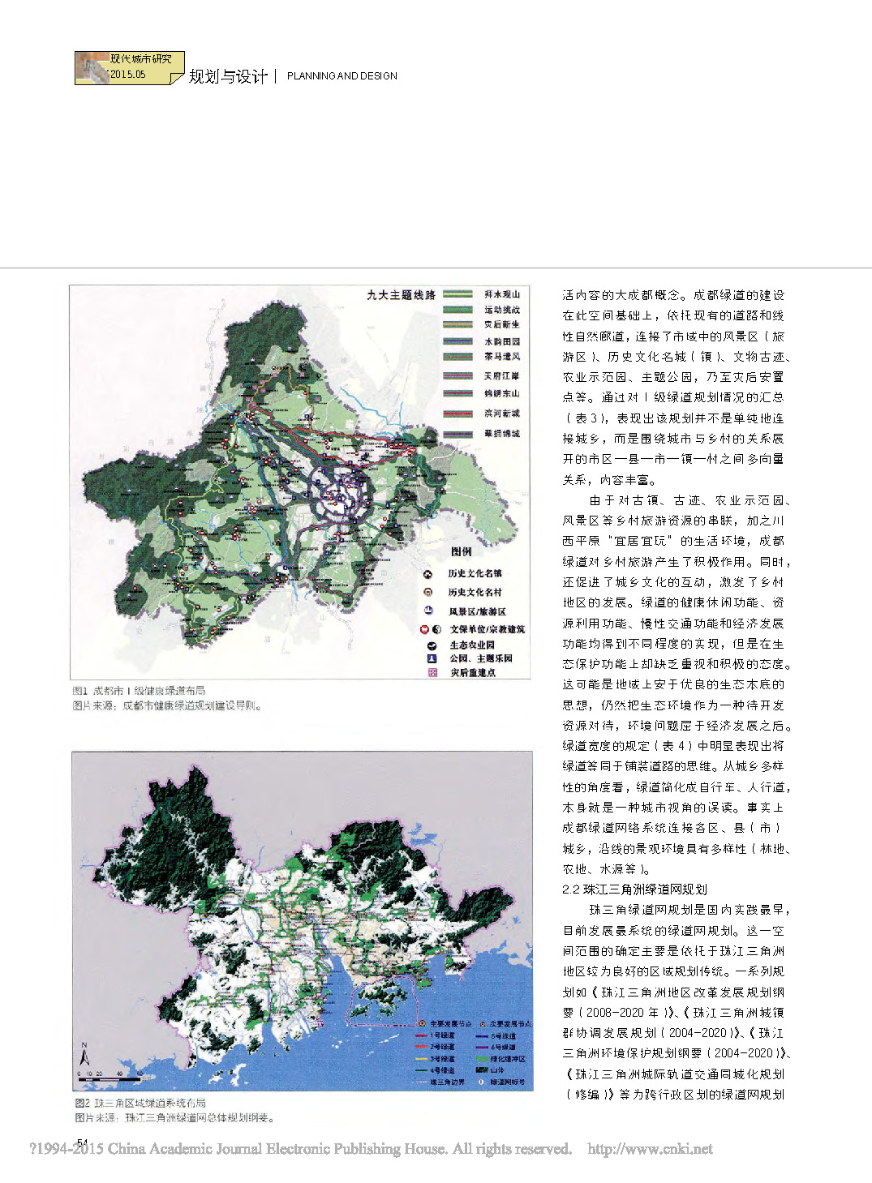Click the 生态农业园 legend icon
This screenshot has width=872, height=1183.
coord(432,645)
